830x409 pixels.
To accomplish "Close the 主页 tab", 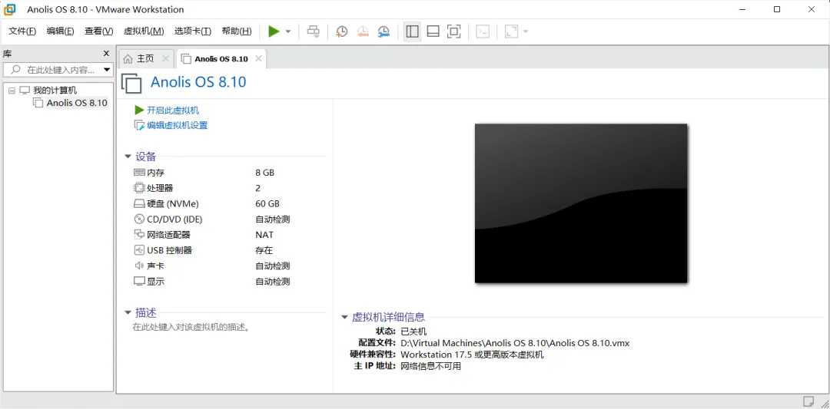I will click(x=165, y=58).
